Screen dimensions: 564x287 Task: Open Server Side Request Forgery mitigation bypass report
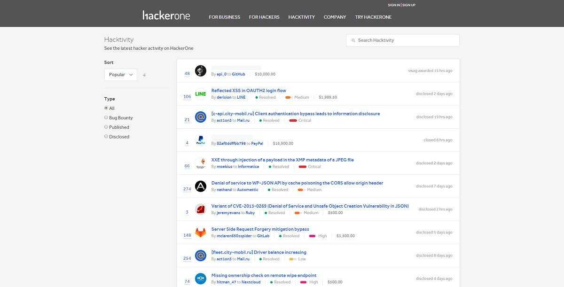click(260, 229)
